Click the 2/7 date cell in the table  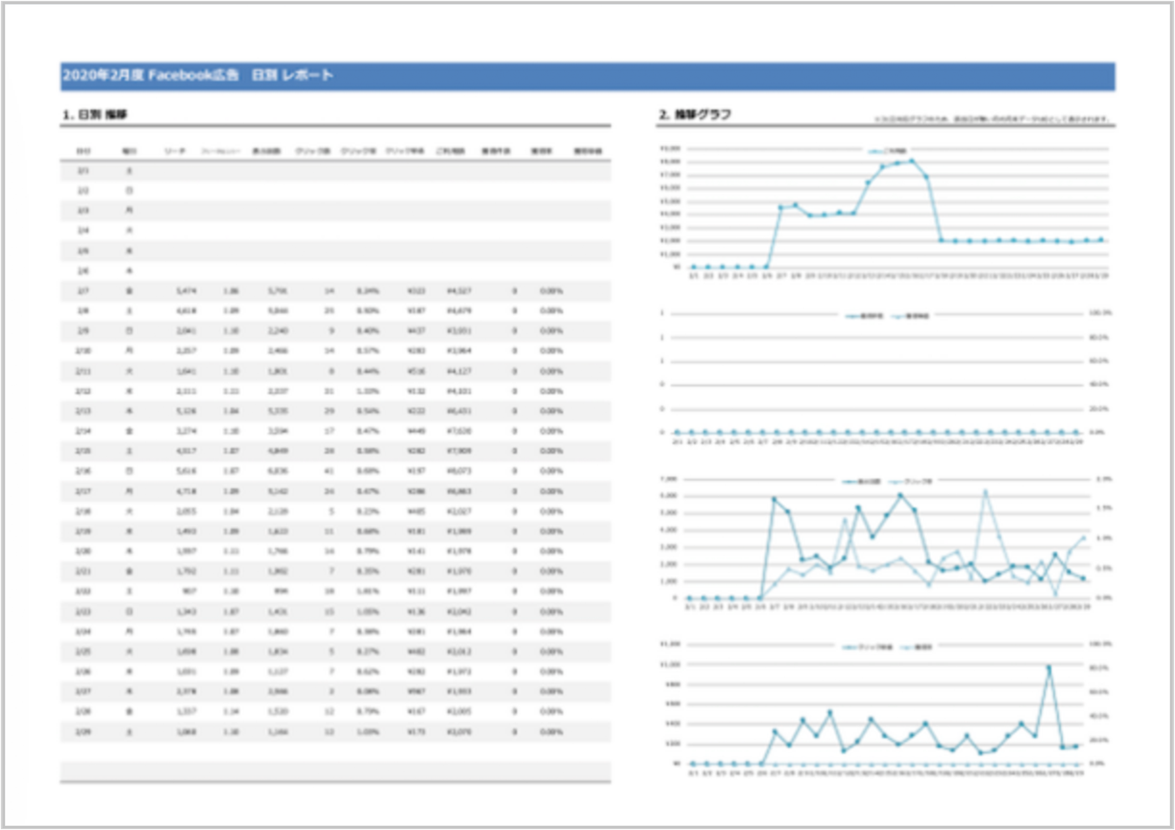pos(83,291)
